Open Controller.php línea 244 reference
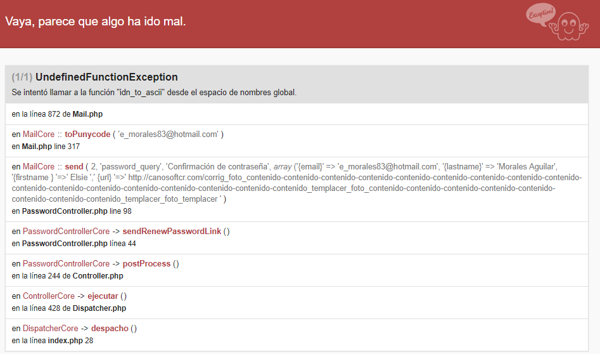Screen dimensions: 600x354 click(98, 276)
